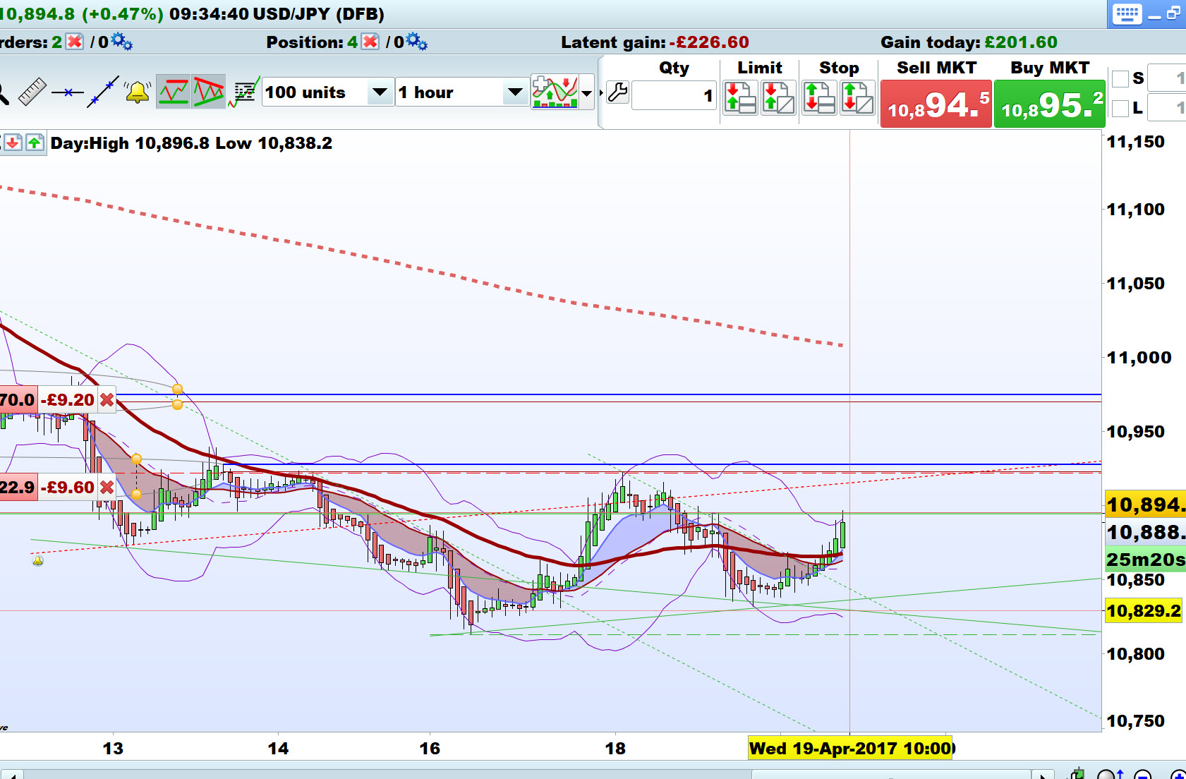1186x779 pixels.
Task: Sell at market price 10,894.5
Action: pos(936,104)
